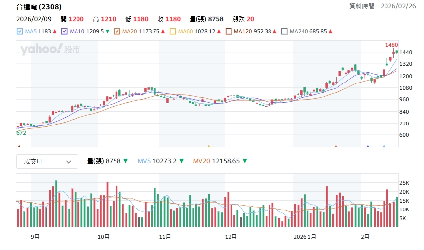
Task: Uncheck the MA5 moving average checkbox
Action: (20, 31)
